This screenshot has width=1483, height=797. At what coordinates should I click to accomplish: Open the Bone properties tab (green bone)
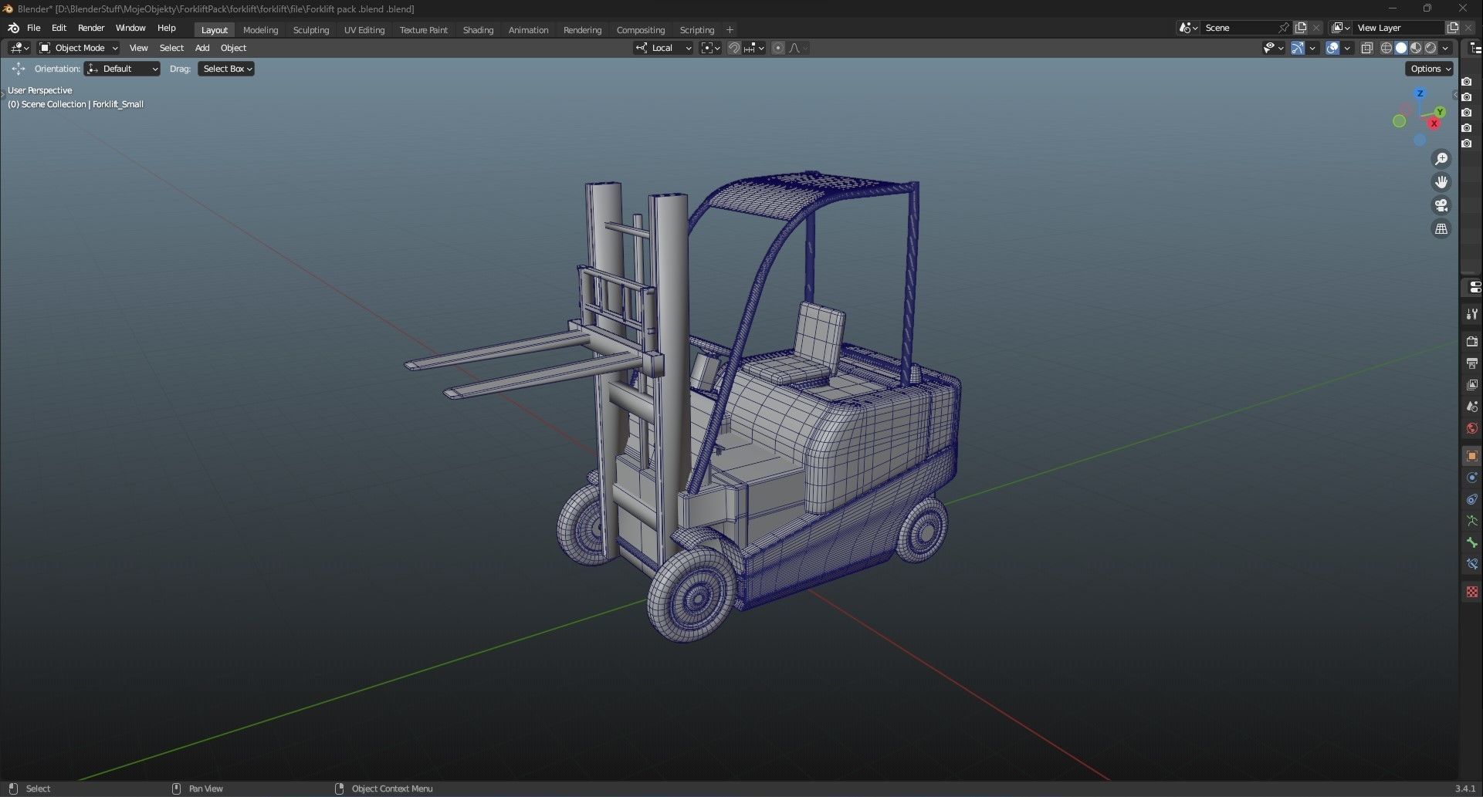tap(1472, 542)
